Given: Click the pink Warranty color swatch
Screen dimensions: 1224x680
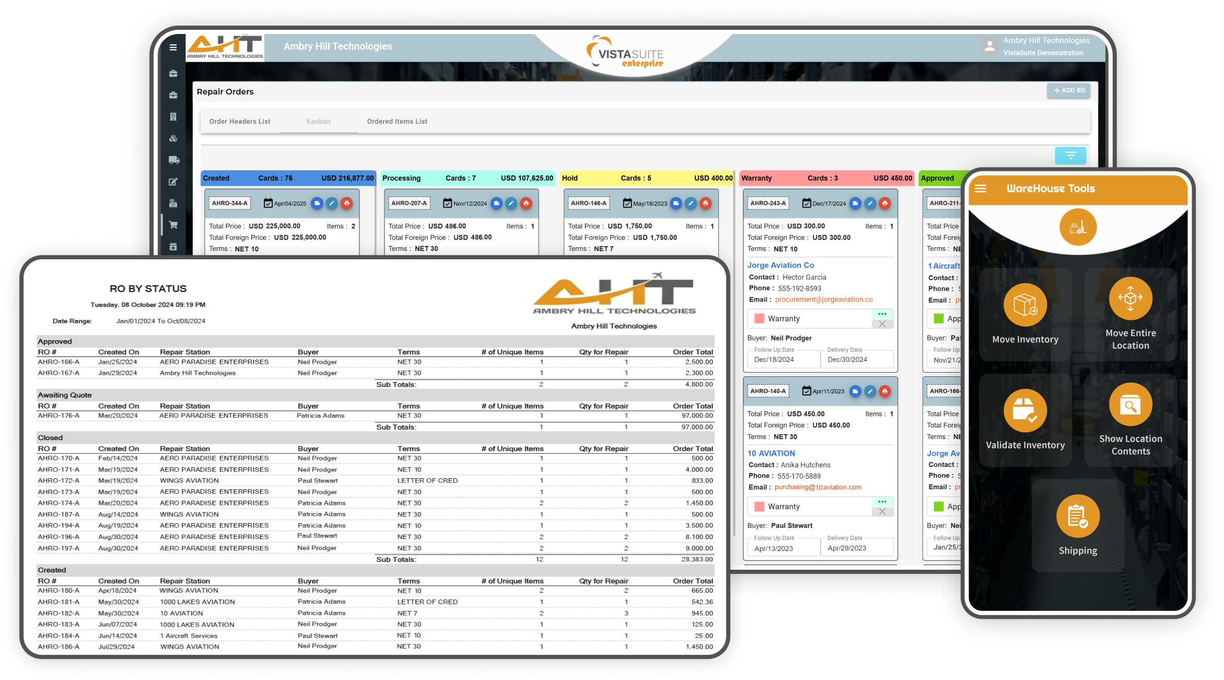Looking at the screenshot, I should tap(759, 319).
